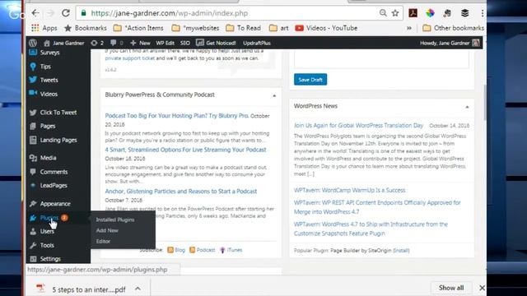Select Editor in Plugins flyout
Image resolution: width=527 pixels, height=296 pixels.
(x=103, y=241)
